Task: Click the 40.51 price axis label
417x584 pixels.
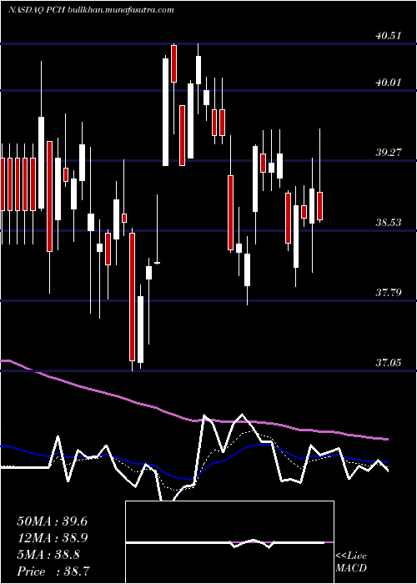Action: point(389,36)
